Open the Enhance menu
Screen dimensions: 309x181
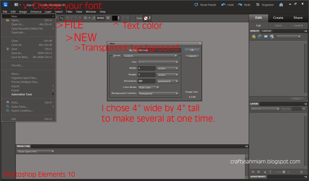click(36, 12)
